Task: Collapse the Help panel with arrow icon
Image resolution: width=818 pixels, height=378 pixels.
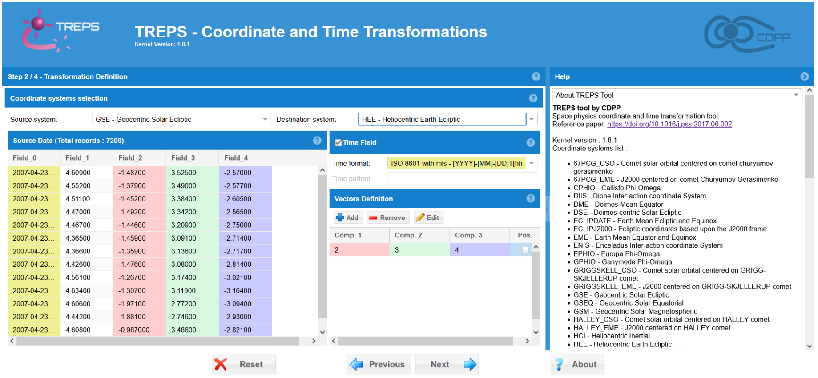Action: tap(805, 76)
